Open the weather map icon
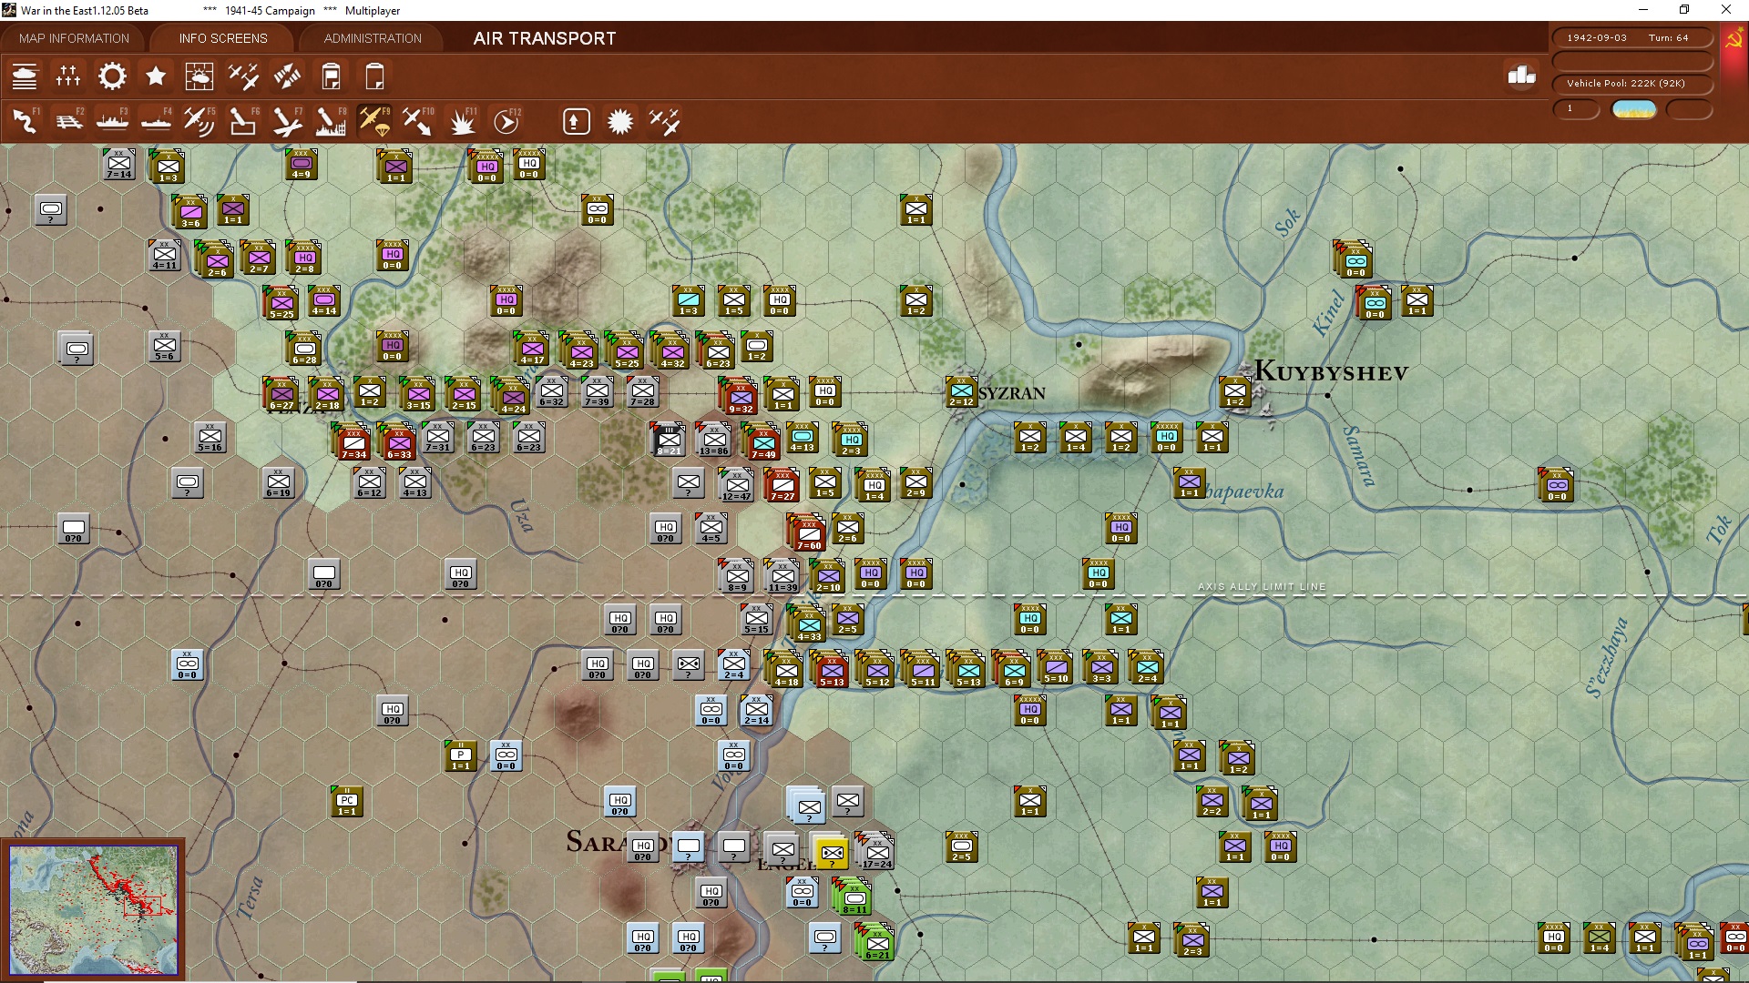The width and height of the screenshot is (1749, 983). click(199, 76)
